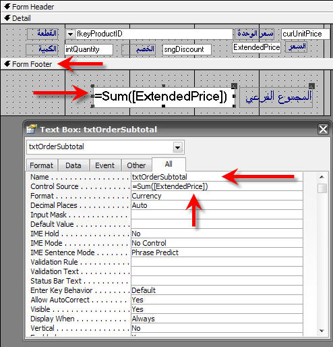
Task: Click the Detail section marker icon
Action: coord(7,18)
